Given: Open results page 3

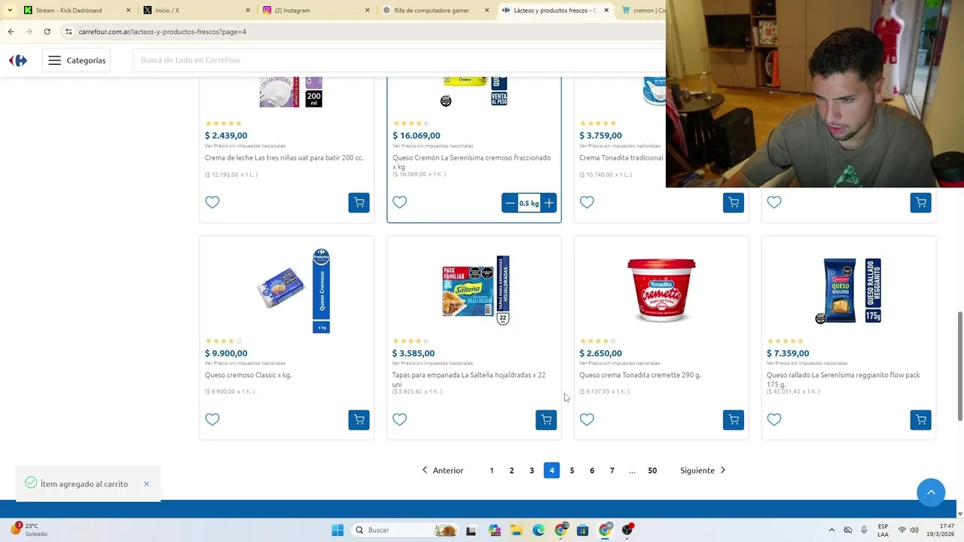Looking at the screenshot, I should [532, 470].
